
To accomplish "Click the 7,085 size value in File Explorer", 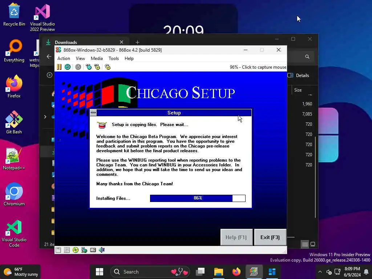I will (x=307, y=114).
